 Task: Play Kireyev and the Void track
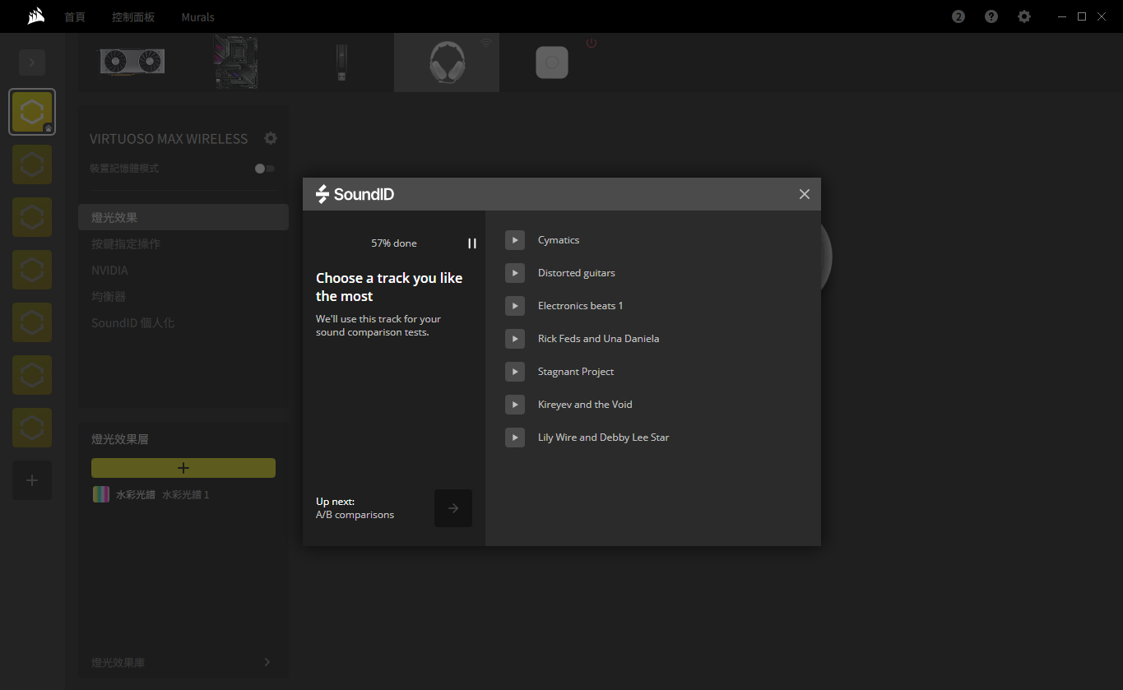click(x=514, y=405)
